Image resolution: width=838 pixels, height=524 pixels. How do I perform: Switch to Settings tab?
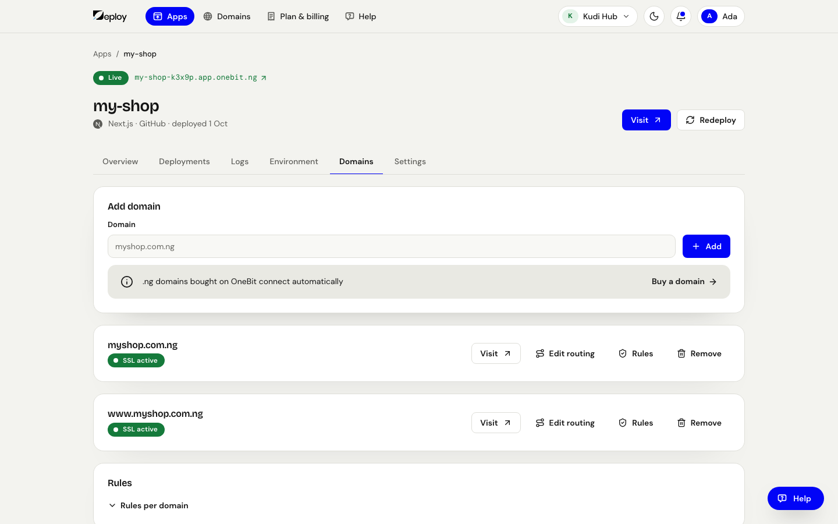(x=410, y=161)
